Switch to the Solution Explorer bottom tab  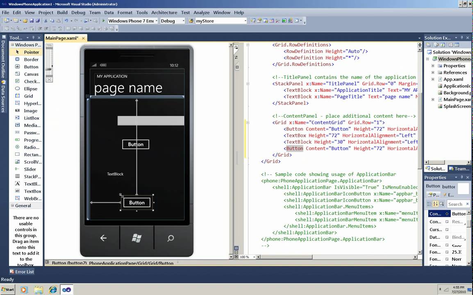pyautogui.click(x=435, y=169)
